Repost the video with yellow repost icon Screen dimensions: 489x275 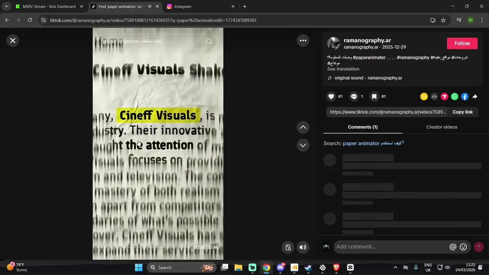[x=424, y=97]
